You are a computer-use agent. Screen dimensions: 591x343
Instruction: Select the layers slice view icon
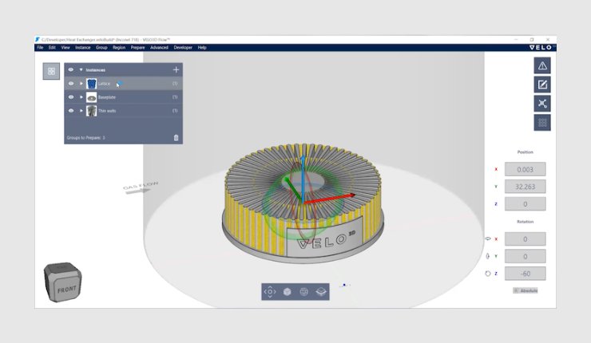pos(321,291)
